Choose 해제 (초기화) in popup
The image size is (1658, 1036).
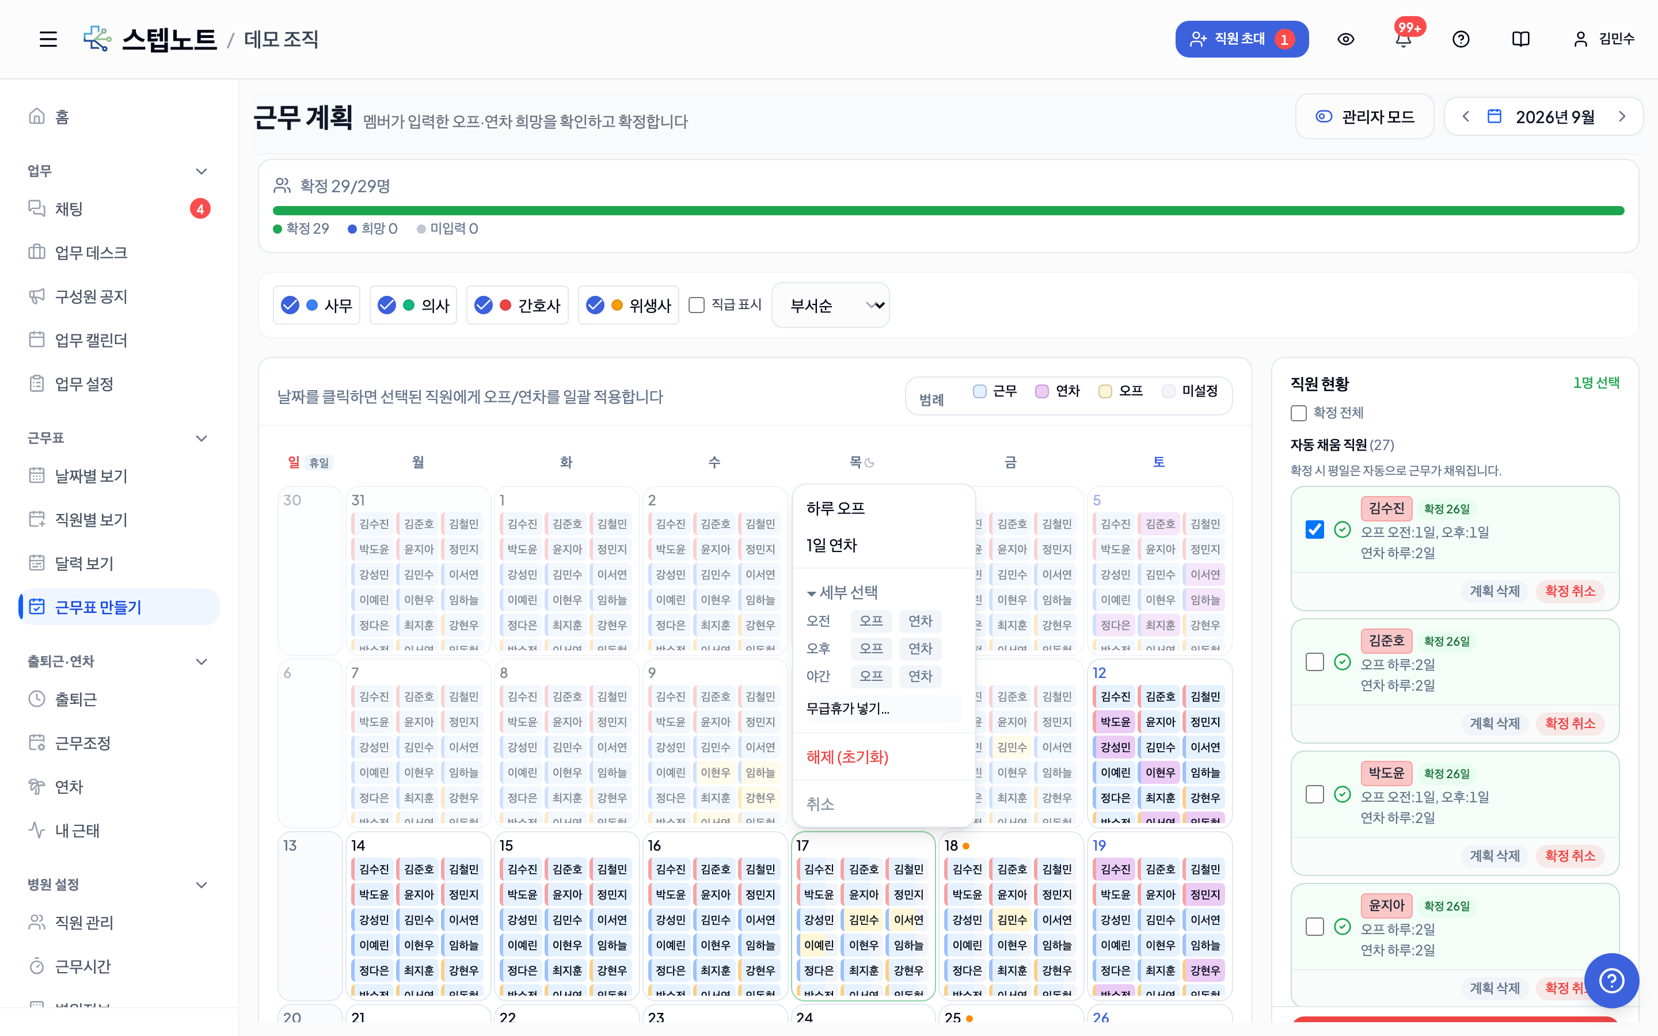pyautogui.click(x=884, y=757)
